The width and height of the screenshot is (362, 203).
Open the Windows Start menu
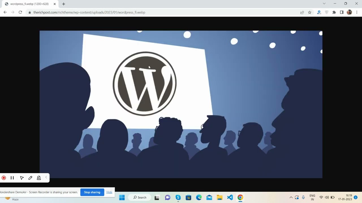tap(122, 197)
